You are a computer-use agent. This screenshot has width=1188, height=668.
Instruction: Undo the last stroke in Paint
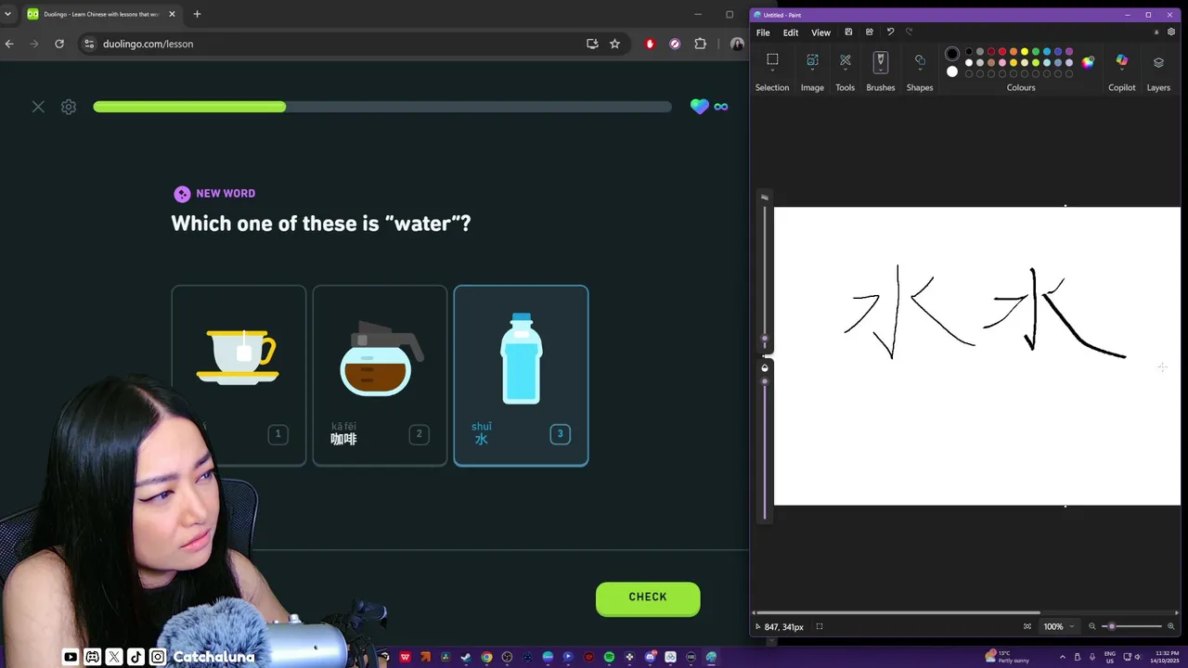pyautogui.click(x=890, y=32)
